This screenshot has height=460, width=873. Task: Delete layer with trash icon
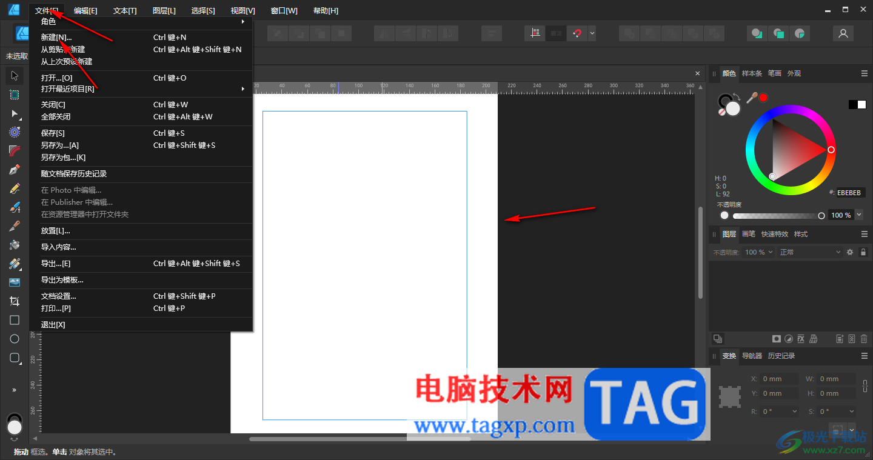[864, 339]
